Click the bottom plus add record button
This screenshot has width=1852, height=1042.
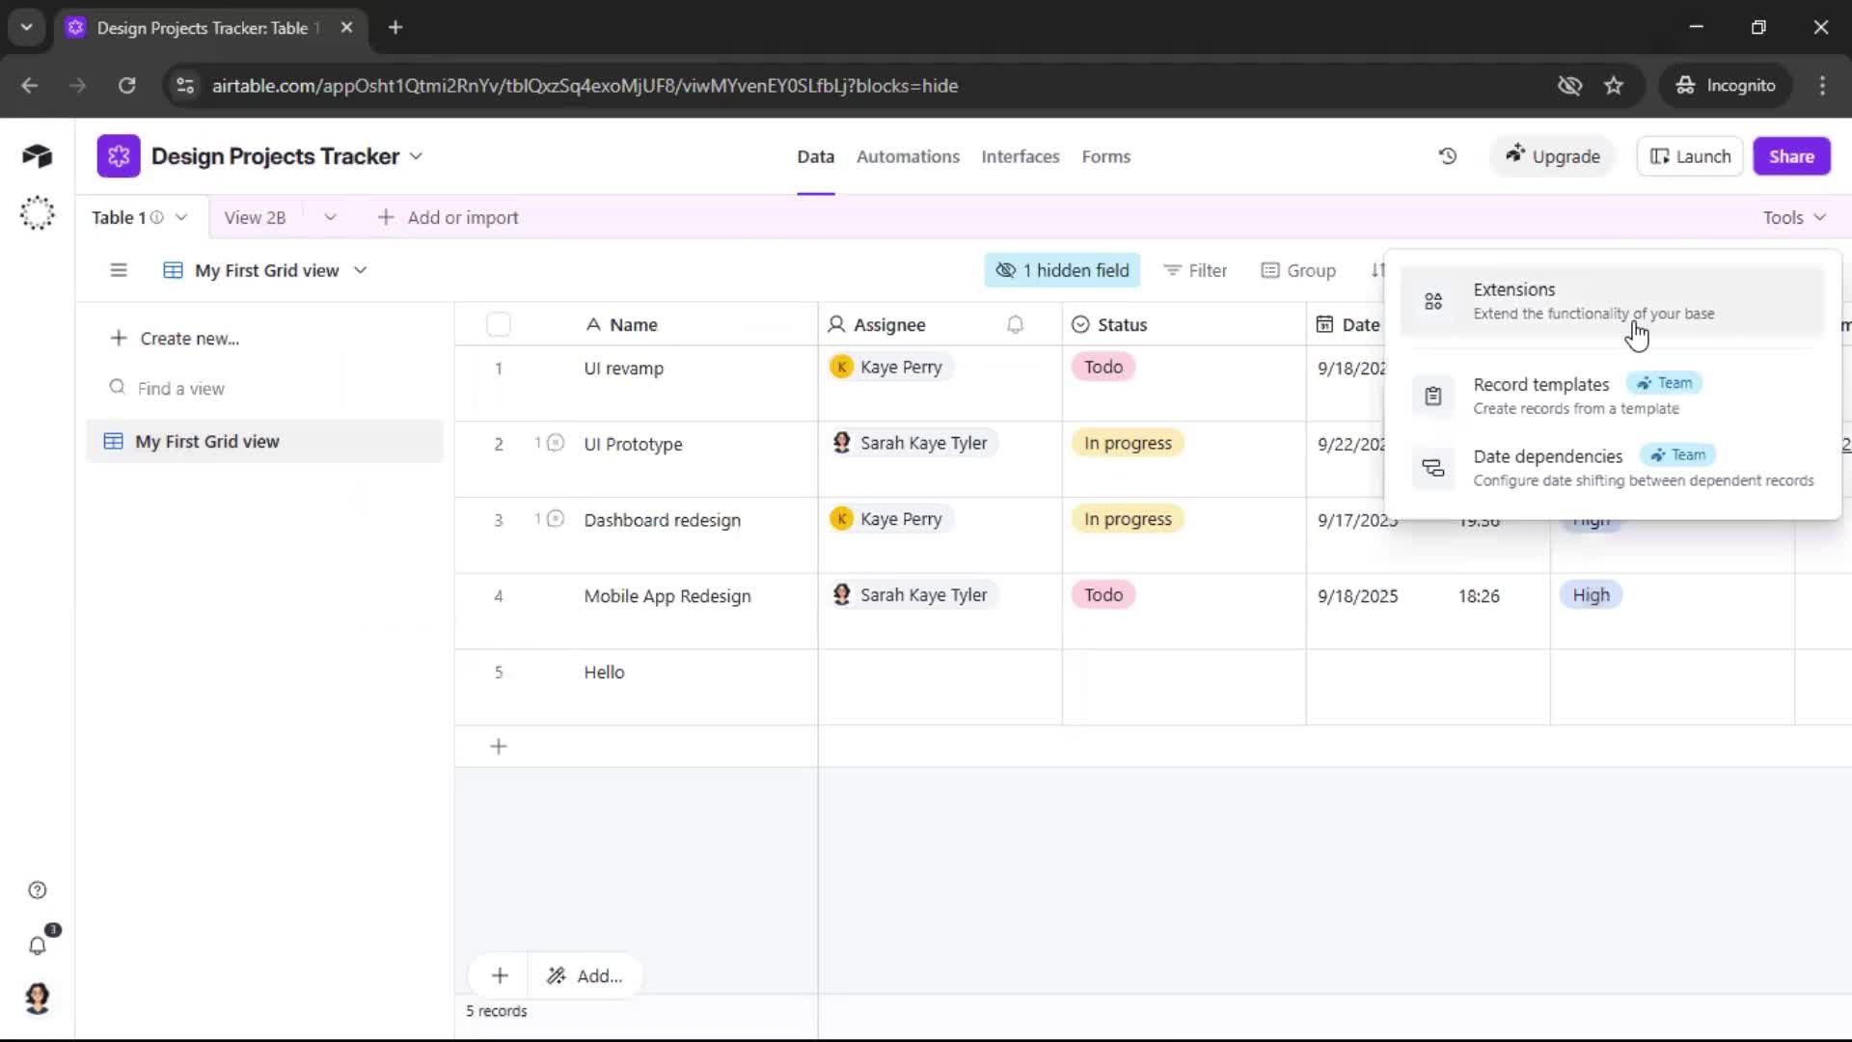(500, 976)
